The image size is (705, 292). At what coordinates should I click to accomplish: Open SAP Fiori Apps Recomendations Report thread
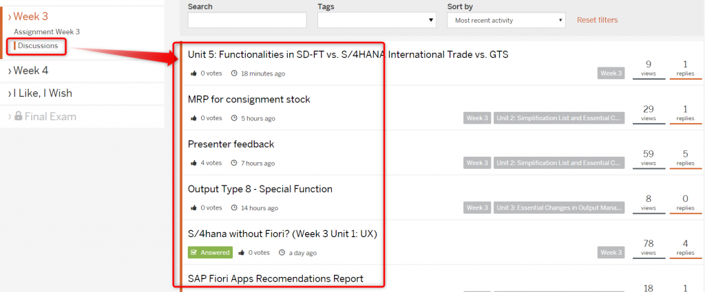point(275,278)
